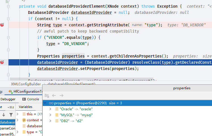Image resolution: width=212 pixels, height=136 pixels.
Task: Select the parseCon frame in the stack
Action: click(x=8, y=128)
